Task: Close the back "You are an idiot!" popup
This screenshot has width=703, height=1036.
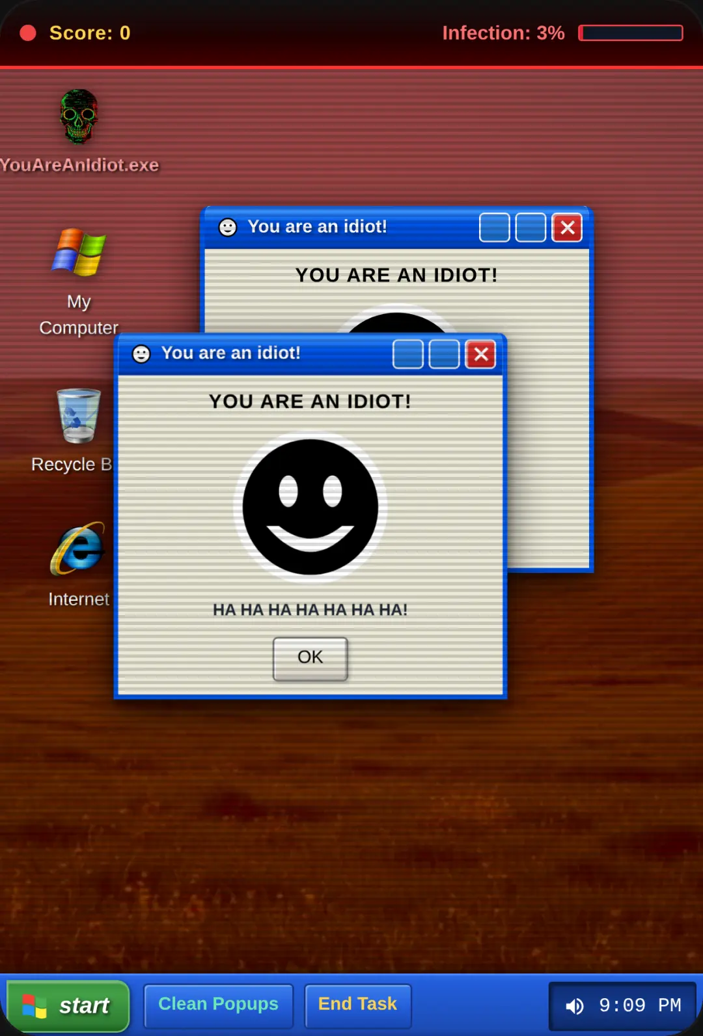Action: tap(567, 227)
